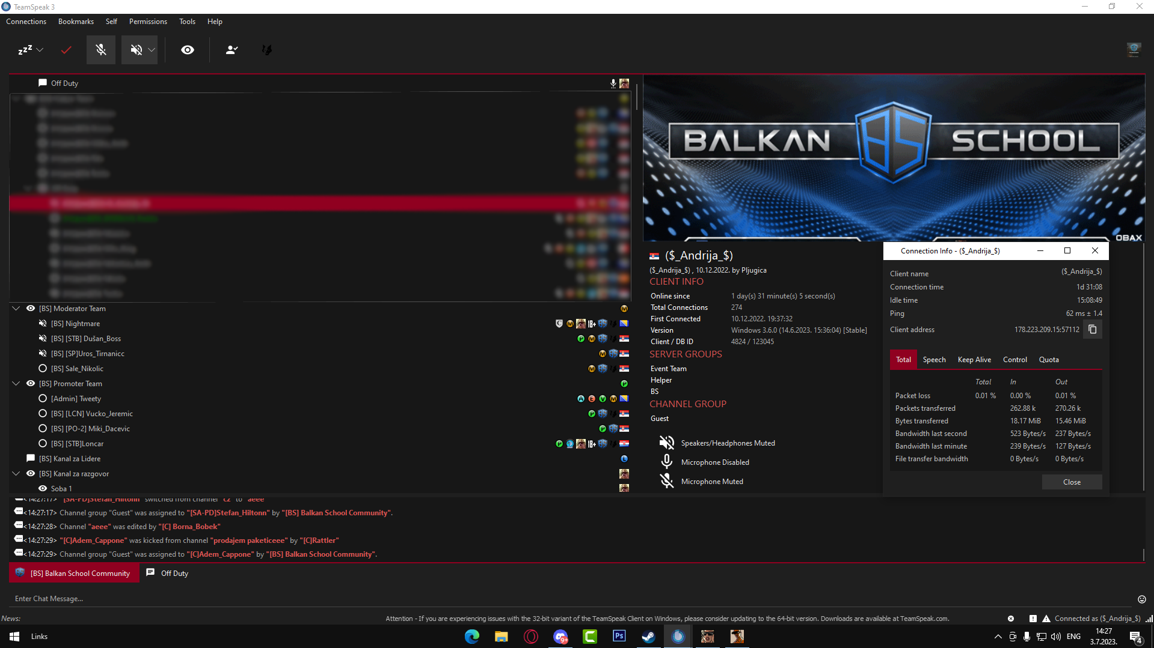
Task: Click the blue icon on Kanal za Lidere row
Action: tap(624, 459)
